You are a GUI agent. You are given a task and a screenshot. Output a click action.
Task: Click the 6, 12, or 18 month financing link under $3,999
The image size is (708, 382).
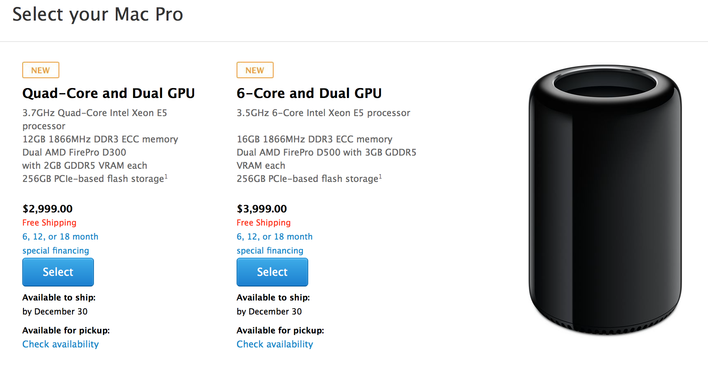(x=274, y=236)
